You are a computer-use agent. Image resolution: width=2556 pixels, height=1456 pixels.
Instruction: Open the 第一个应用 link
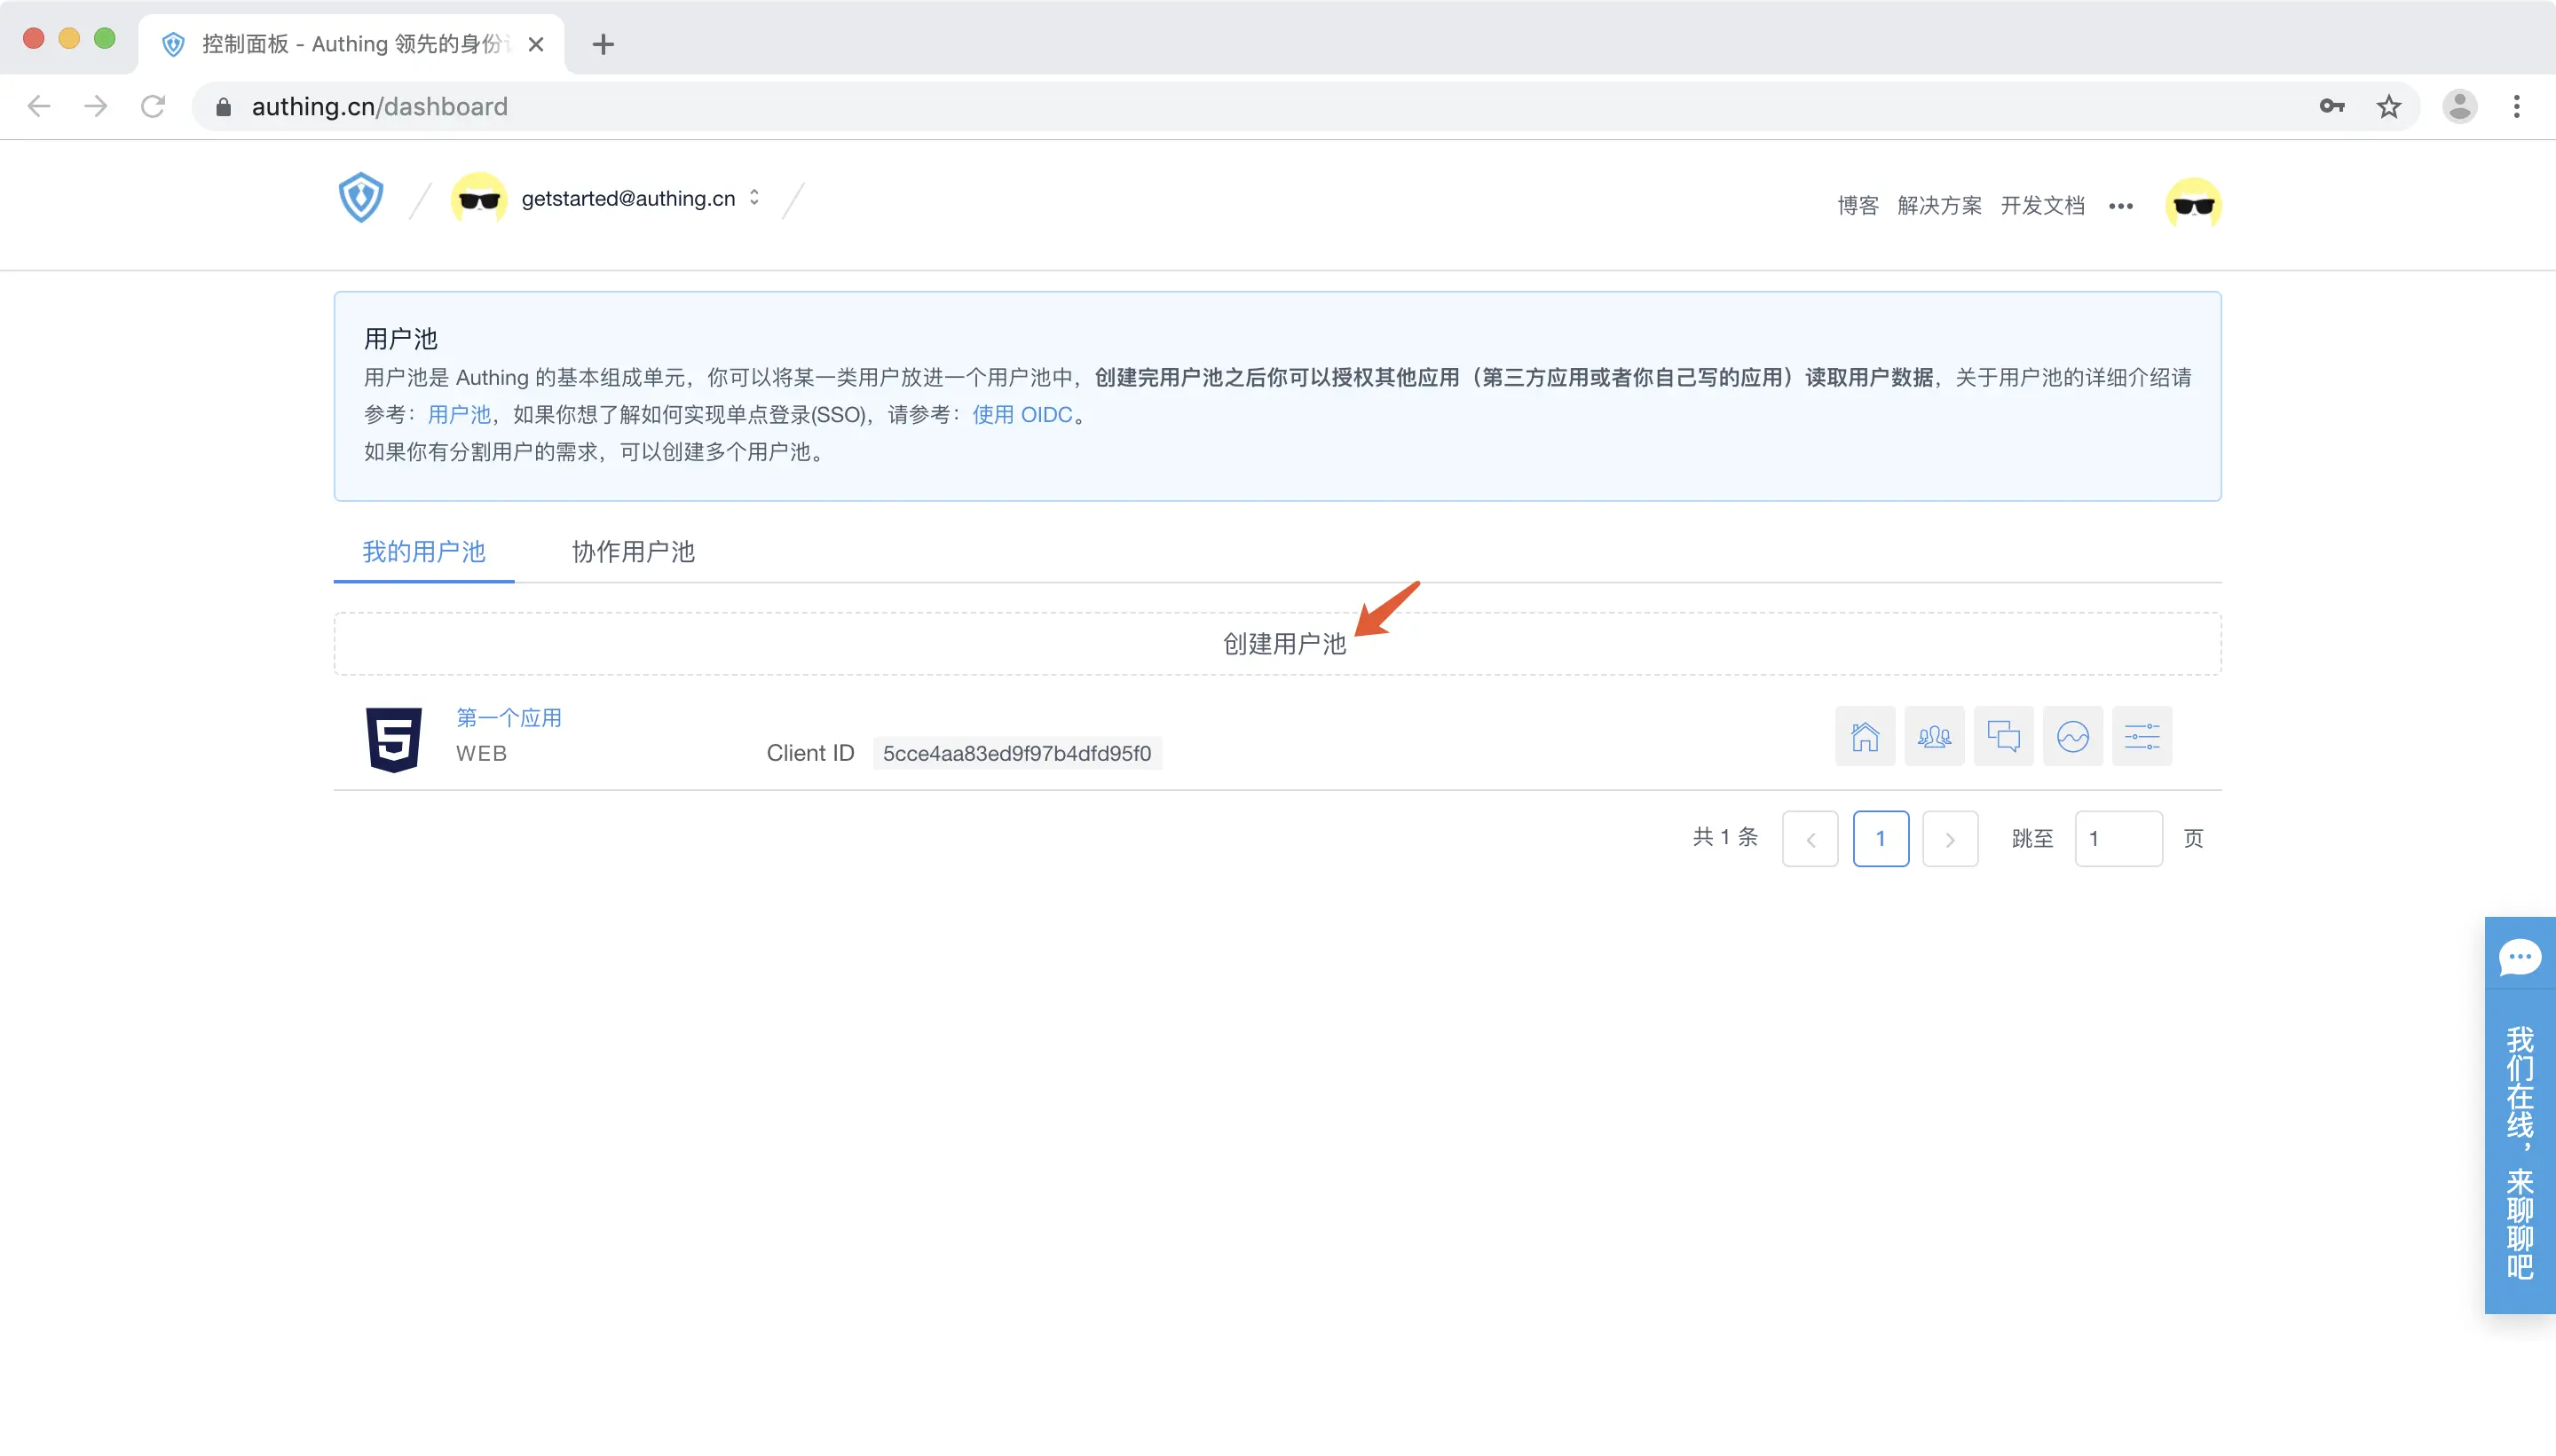(x=509, y=717)
